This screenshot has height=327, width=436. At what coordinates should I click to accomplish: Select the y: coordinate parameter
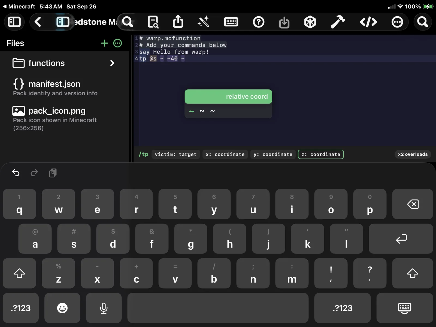pyautogui.click(x=273, y=154)
